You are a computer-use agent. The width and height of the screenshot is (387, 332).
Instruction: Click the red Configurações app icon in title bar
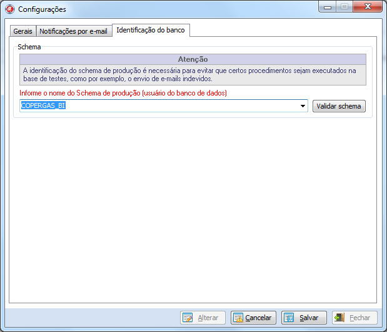9,9
